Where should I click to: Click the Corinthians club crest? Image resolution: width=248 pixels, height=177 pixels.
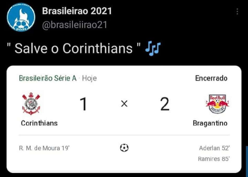click(31, 104)
